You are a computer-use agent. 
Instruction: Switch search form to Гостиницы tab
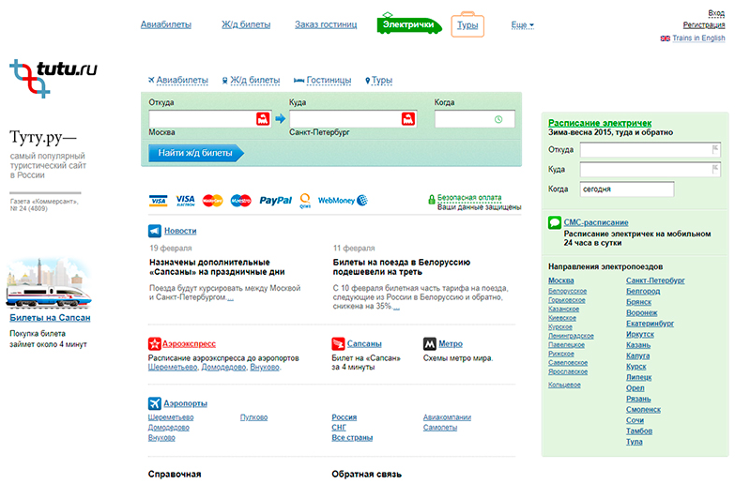coord(323,80)
